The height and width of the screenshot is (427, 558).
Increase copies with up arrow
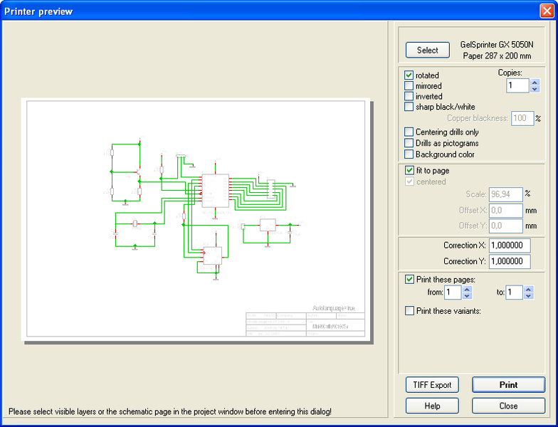(x=535, y=83)
